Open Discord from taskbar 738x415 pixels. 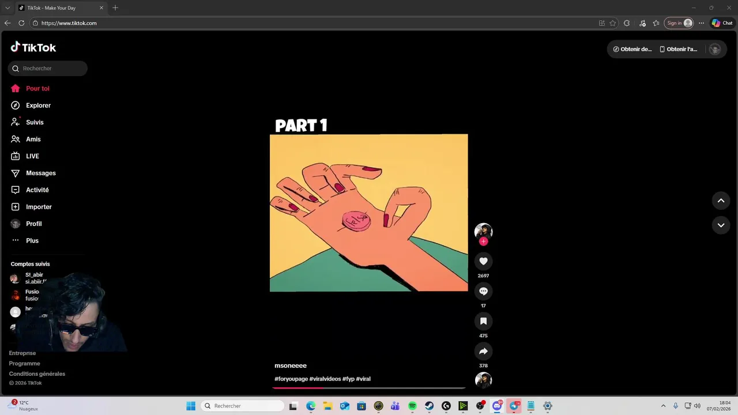point(497,406)
